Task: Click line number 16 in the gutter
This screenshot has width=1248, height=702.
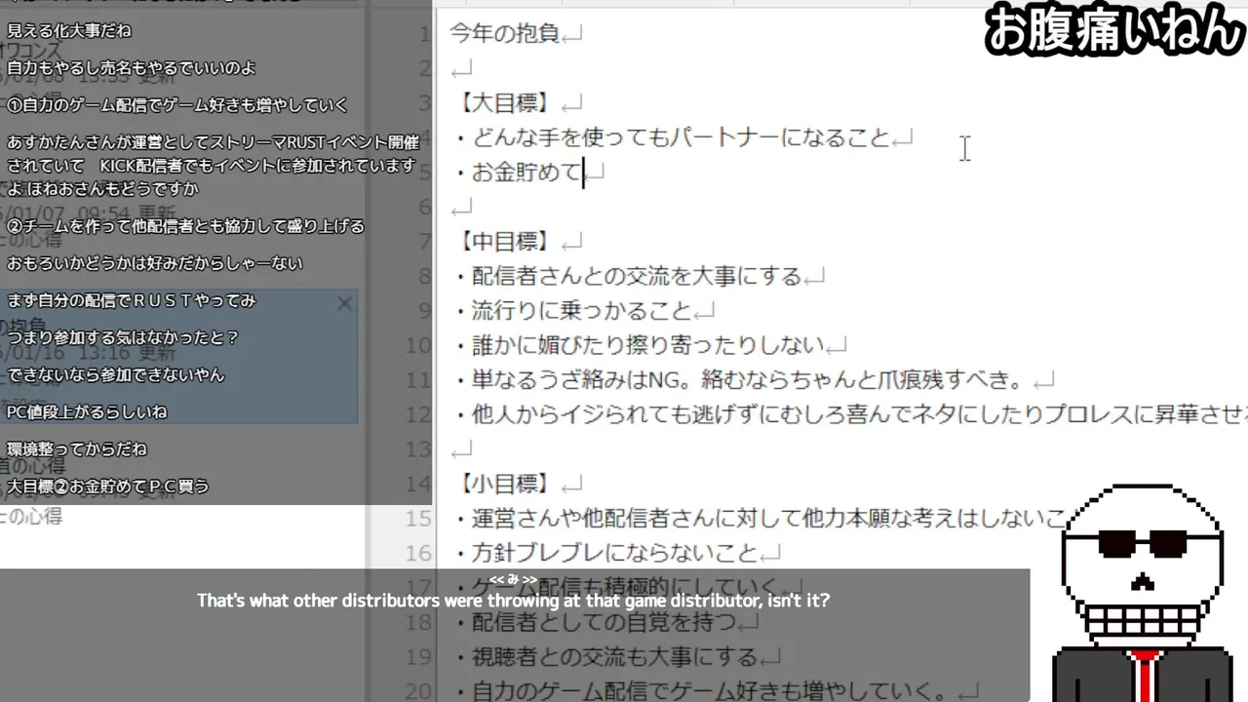Action: pos(417,553)
